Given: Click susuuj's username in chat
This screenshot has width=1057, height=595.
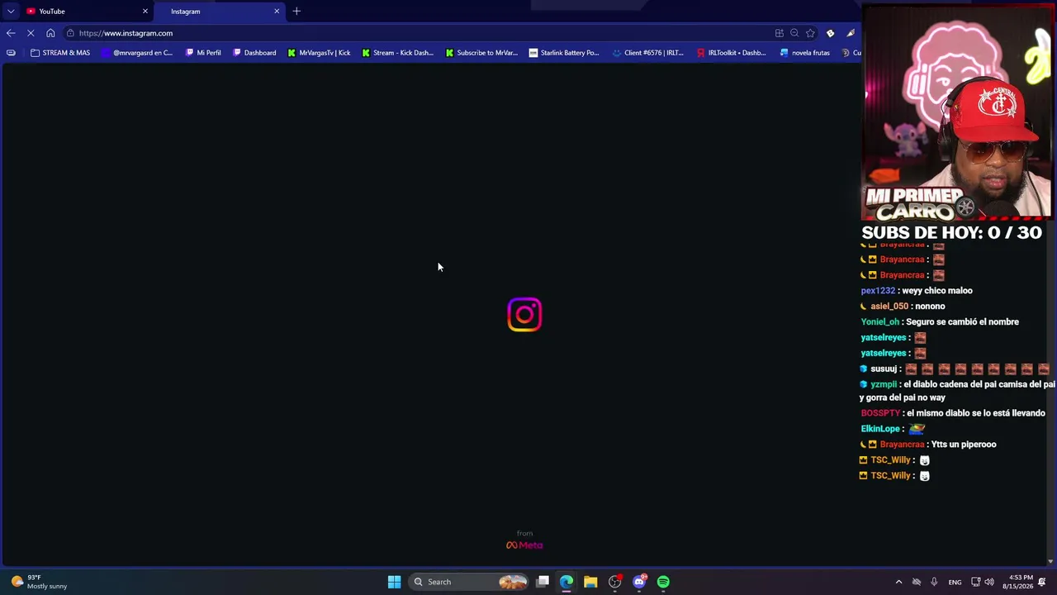Looking at the screenshot, I should [x=884, y=369].
